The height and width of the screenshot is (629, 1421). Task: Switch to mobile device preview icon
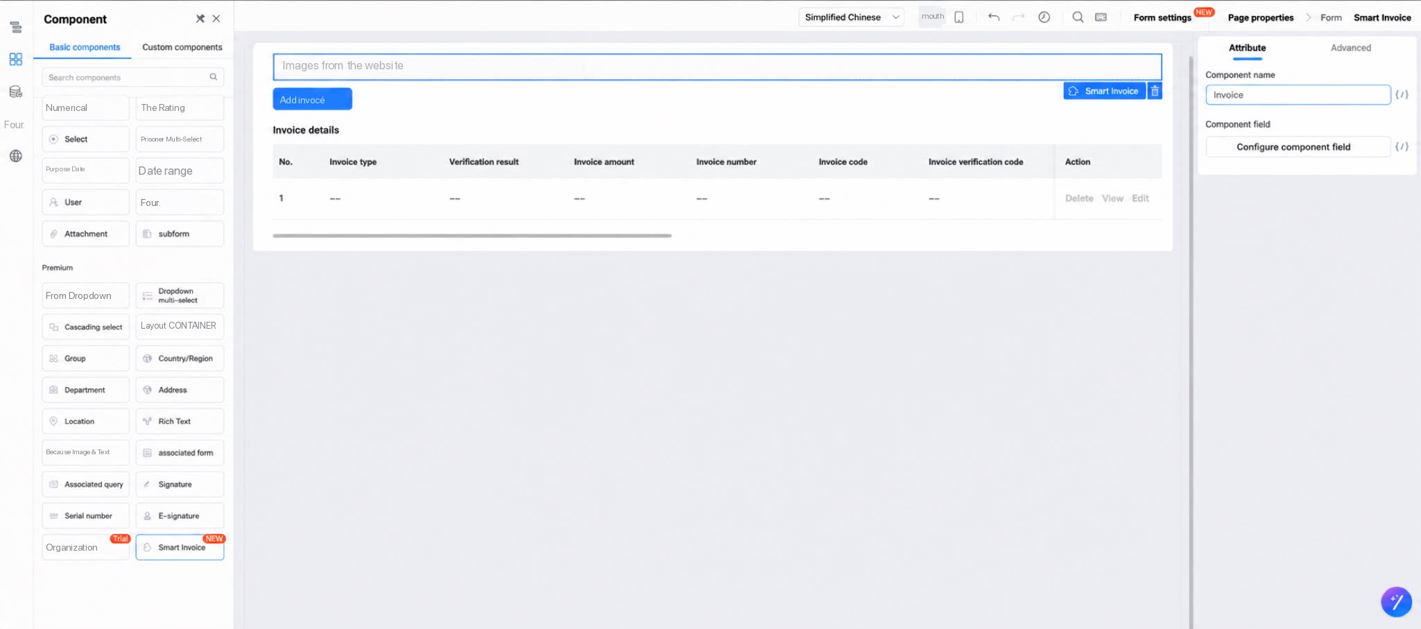coord(959,17)
